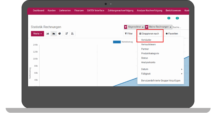Sort chart values in descending order

click(x=67, y=34)
